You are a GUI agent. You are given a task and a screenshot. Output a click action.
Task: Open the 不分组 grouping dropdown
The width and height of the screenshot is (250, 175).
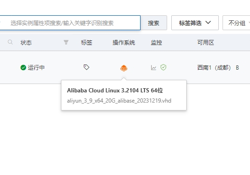pos(236,23)
